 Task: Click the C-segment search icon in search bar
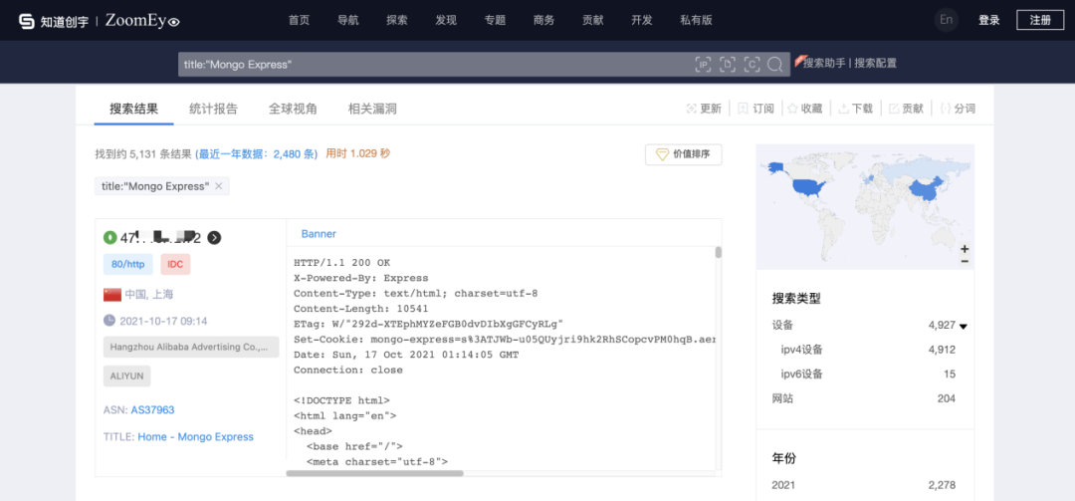pos(752,65)
